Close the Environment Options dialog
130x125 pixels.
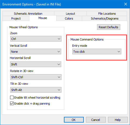[x=126, y=4]
